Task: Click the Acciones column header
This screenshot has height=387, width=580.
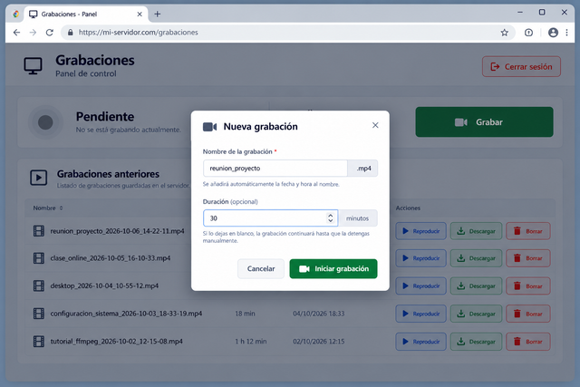Action: [x=408, y=208]
